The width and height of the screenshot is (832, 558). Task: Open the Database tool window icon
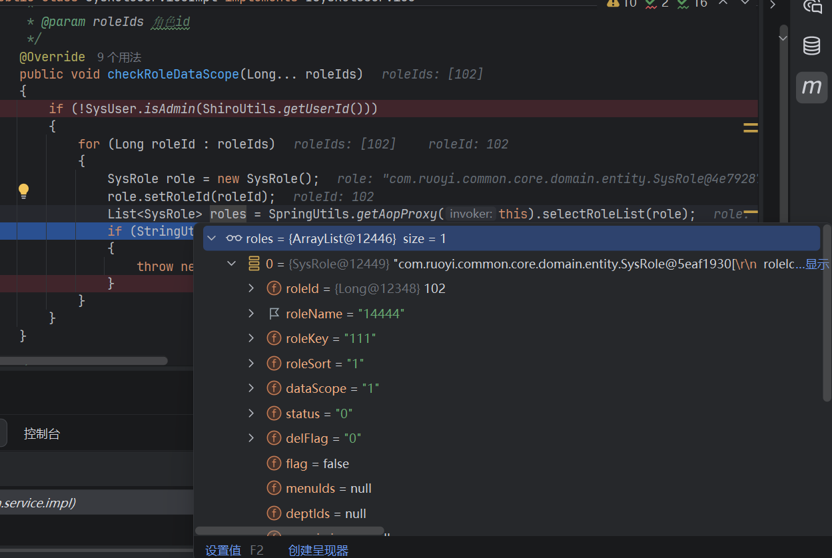(811, 46)
